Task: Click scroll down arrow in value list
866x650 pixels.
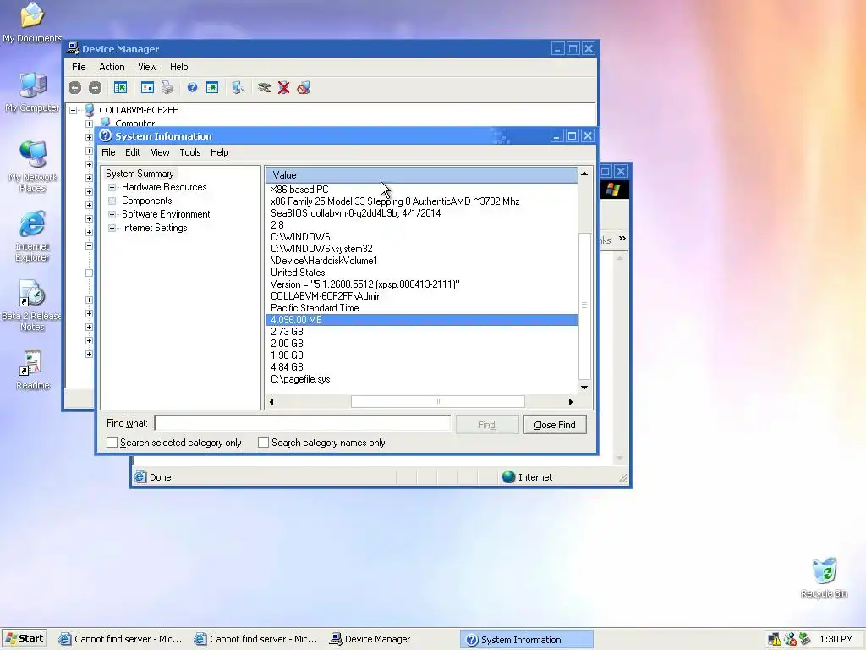Action: [x=584, y=388]
